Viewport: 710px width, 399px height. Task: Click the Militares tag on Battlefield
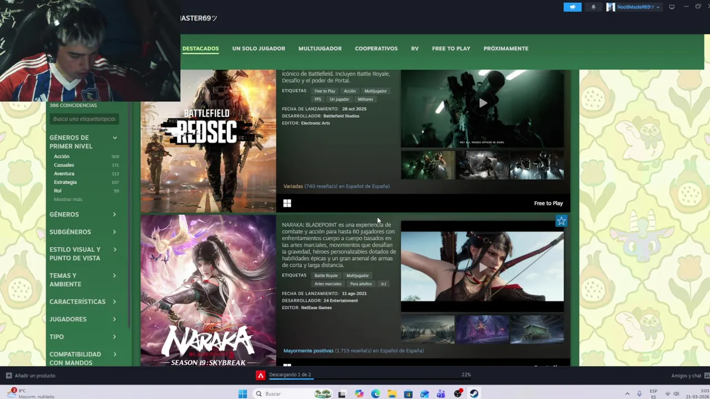coord(366,99)
